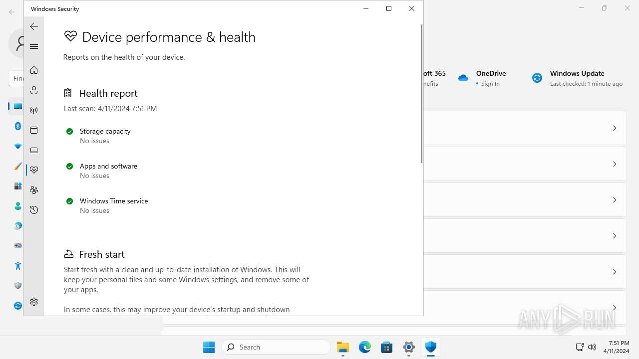Open Bluetooth & devices in Settings sidebar

click(x=18, y=126)
